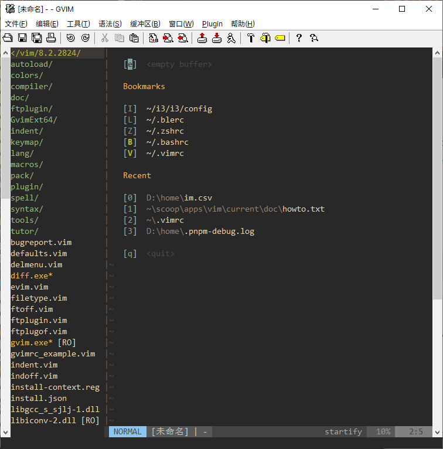Click the Open file toolbar icon
This screenshot has height=449, width=443.
click(x=8, y=38)
